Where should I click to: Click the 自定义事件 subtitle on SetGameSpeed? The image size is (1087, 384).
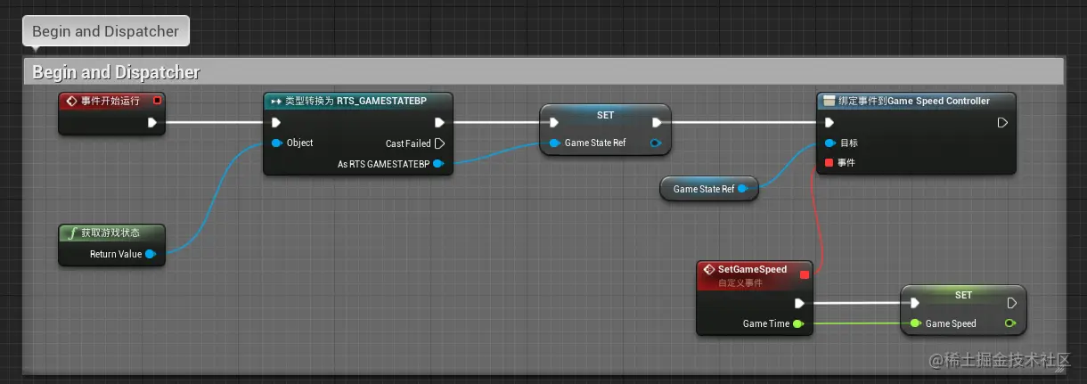(740, 282)
